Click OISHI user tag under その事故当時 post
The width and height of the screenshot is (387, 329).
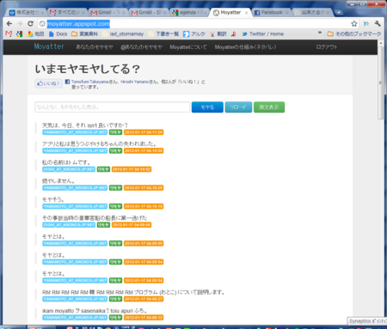coord(69,225)
